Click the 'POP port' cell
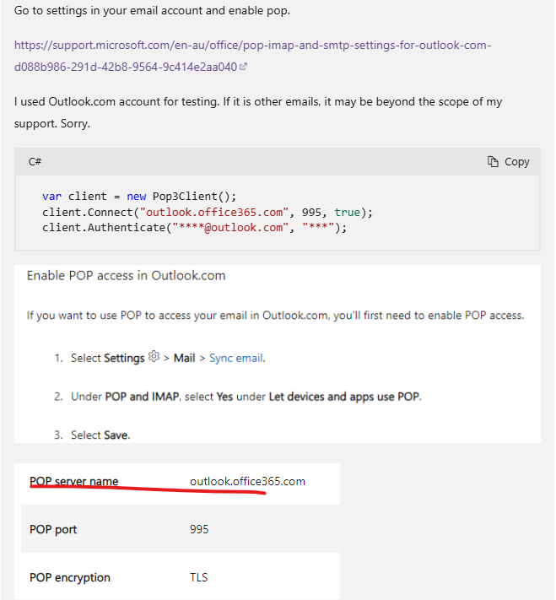 pos(53,530)
